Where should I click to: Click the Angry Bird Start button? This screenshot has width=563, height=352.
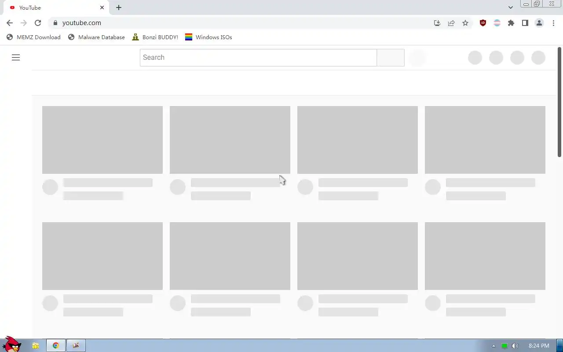[12, 344]
